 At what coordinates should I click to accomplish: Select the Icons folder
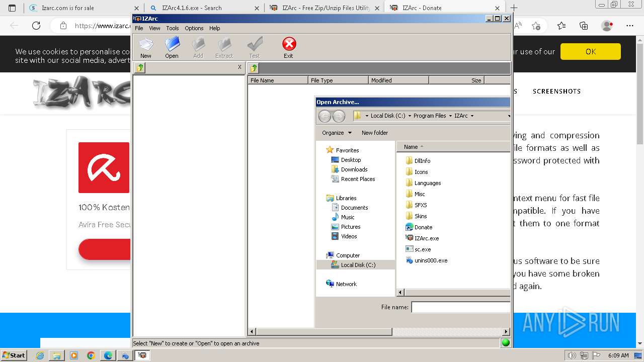click(417, 172)
